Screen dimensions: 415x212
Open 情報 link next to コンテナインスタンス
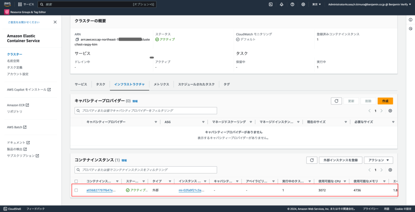pyautogui.click(x=124, y=161)
